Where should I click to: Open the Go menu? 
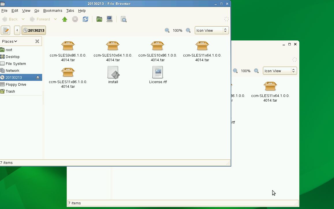[37, 11]
